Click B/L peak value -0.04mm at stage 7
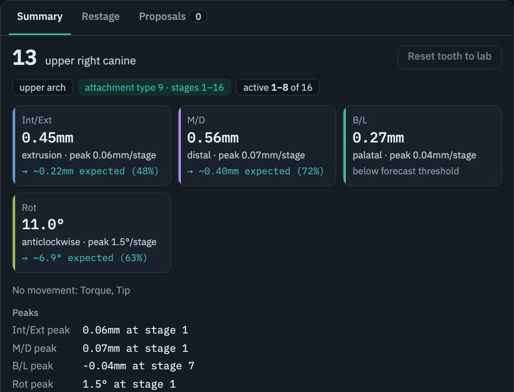 point(139,366)
